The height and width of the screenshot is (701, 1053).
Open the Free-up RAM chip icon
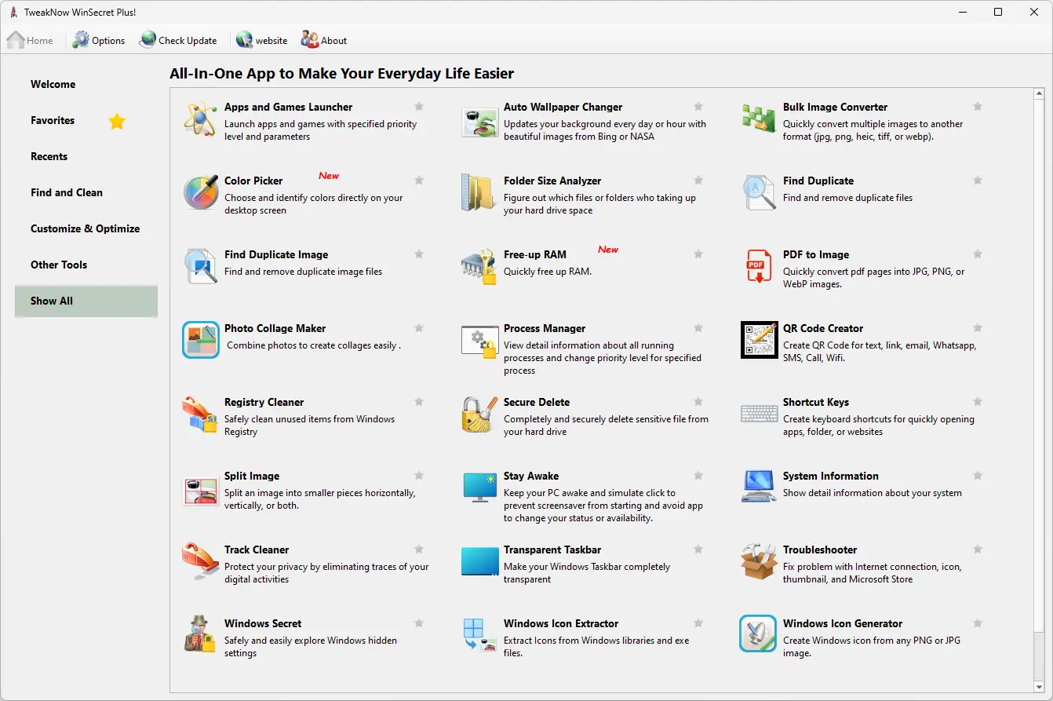[479, 267]
